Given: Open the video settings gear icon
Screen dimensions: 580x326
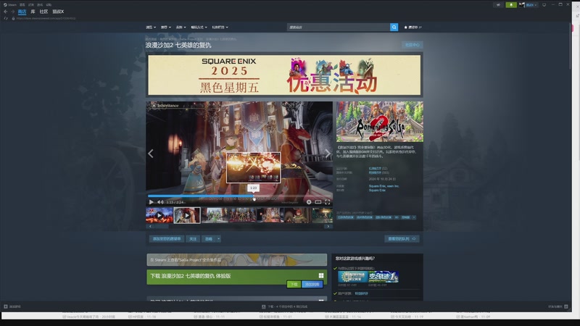Looking at the screenshot, I should coord(309,202).
